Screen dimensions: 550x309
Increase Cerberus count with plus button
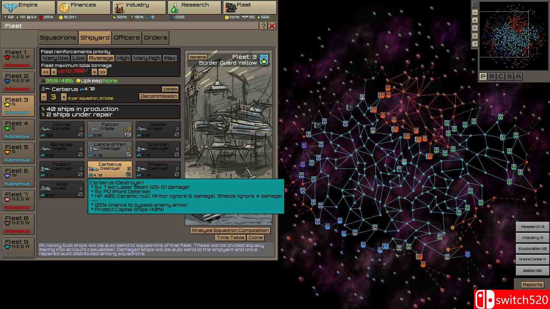coord(64,97)
